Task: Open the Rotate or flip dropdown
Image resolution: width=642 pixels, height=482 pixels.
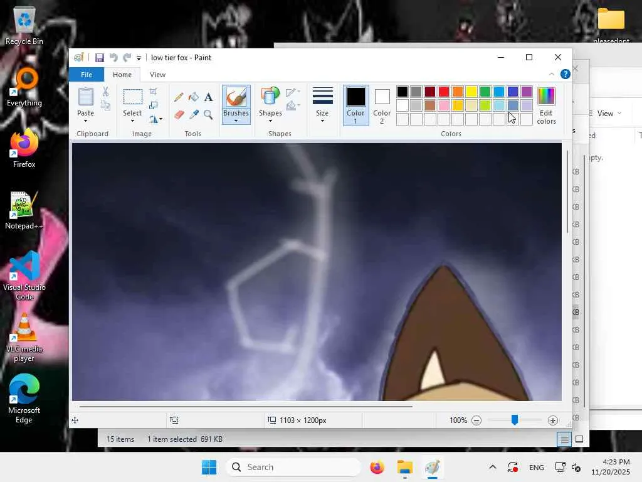Action: click(x=155, y=119)
